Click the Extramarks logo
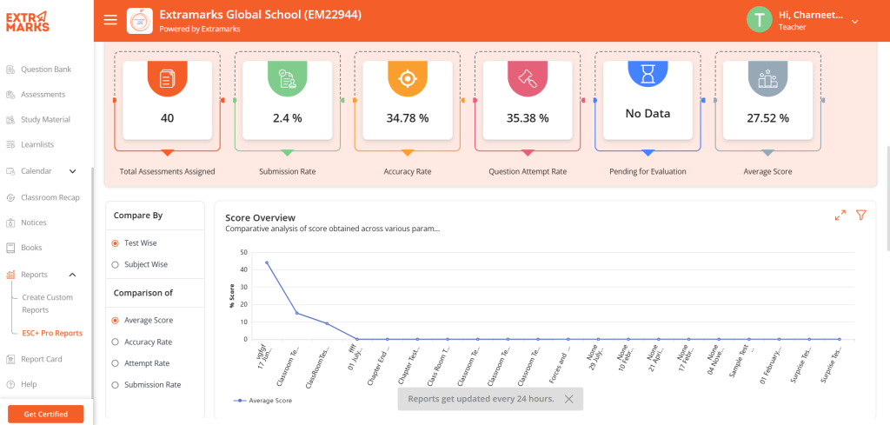The width and height of the screenshot is (890, 425). [x=27, y=22]
